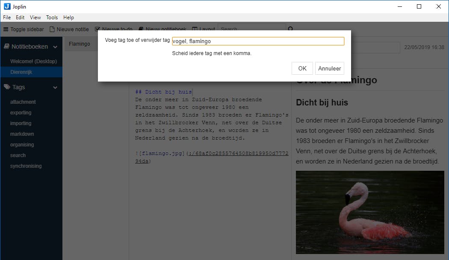Focus the tag input field
This screenshot has height=260, width=449.
click(x=258, y=41)
